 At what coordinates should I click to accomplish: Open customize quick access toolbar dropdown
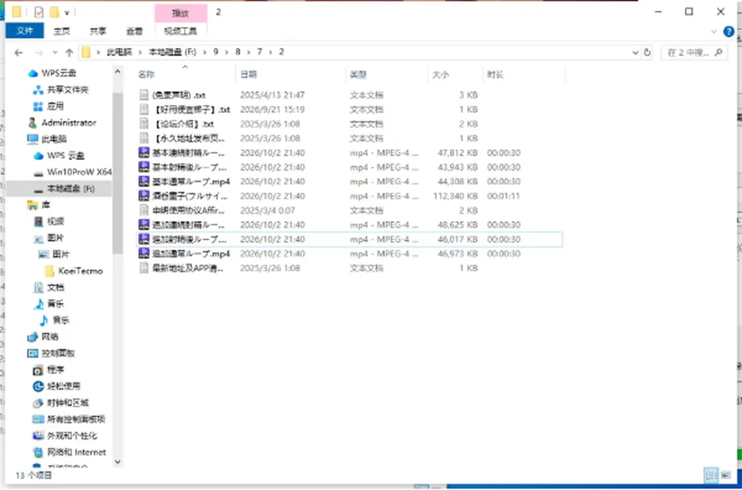66,13
